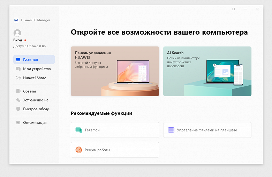Click the Huawei PC Manager logo icon

point(16,20)
